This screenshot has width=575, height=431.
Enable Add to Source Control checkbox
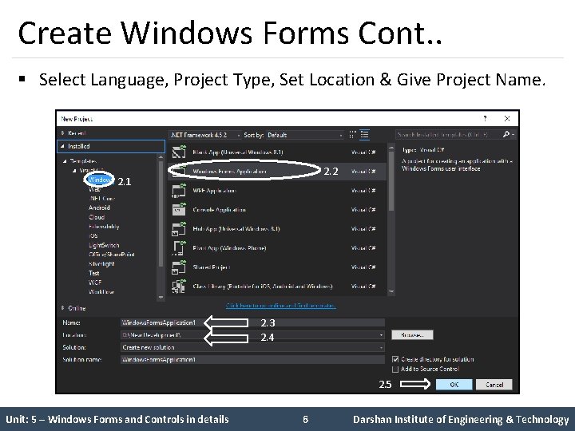tap(395, 369)
